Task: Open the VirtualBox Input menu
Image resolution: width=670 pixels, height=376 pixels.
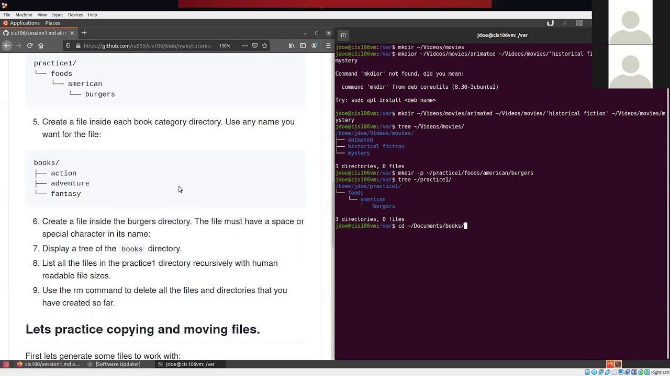Action: pos(57,15)
